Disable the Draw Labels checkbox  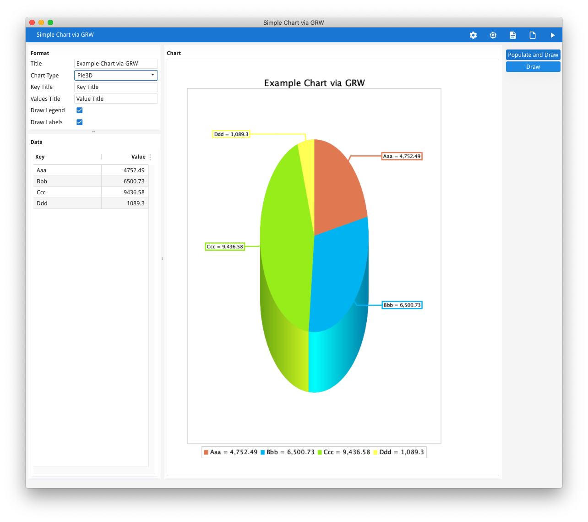click(x=79, y=122)
